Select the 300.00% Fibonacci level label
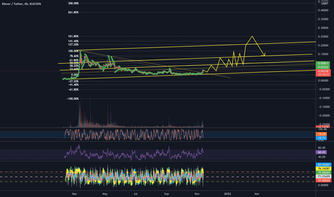Screen dimensions: 334x197 [73, 4]
